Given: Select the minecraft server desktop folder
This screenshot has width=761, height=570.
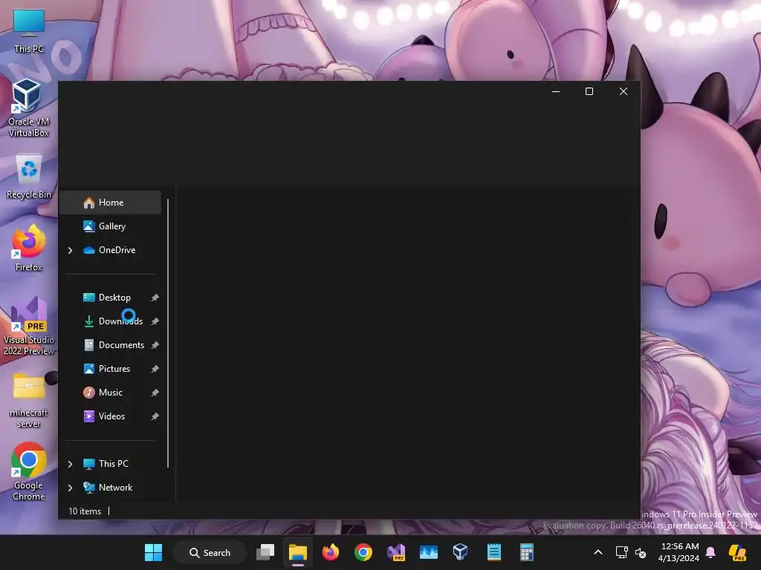Looking at the screenshot, I should pos(29,400).
